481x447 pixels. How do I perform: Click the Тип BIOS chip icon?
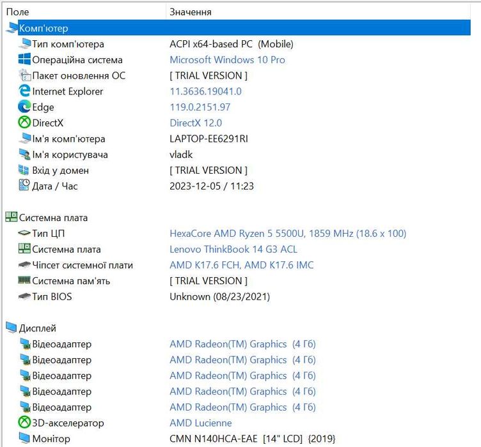(24, 296)
